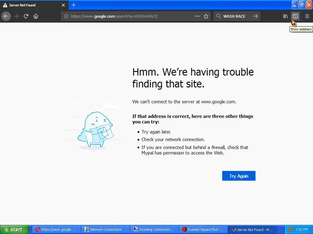Click the tab warning triangle icon
This screenshot has width=313, height=234.
coord(5,5)
